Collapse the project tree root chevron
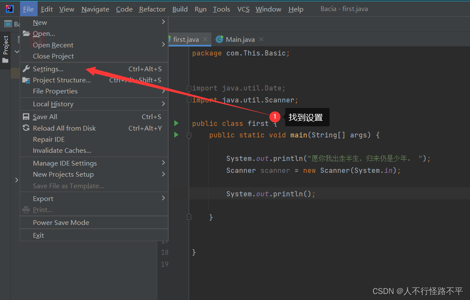Screen dimensions: 470x300 tap(17, 52)
